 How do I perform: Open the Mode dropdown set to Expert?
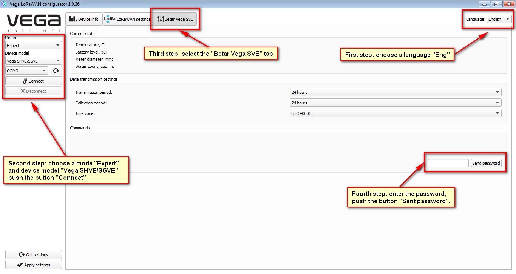pyautogui.click(x=34, y=46)
